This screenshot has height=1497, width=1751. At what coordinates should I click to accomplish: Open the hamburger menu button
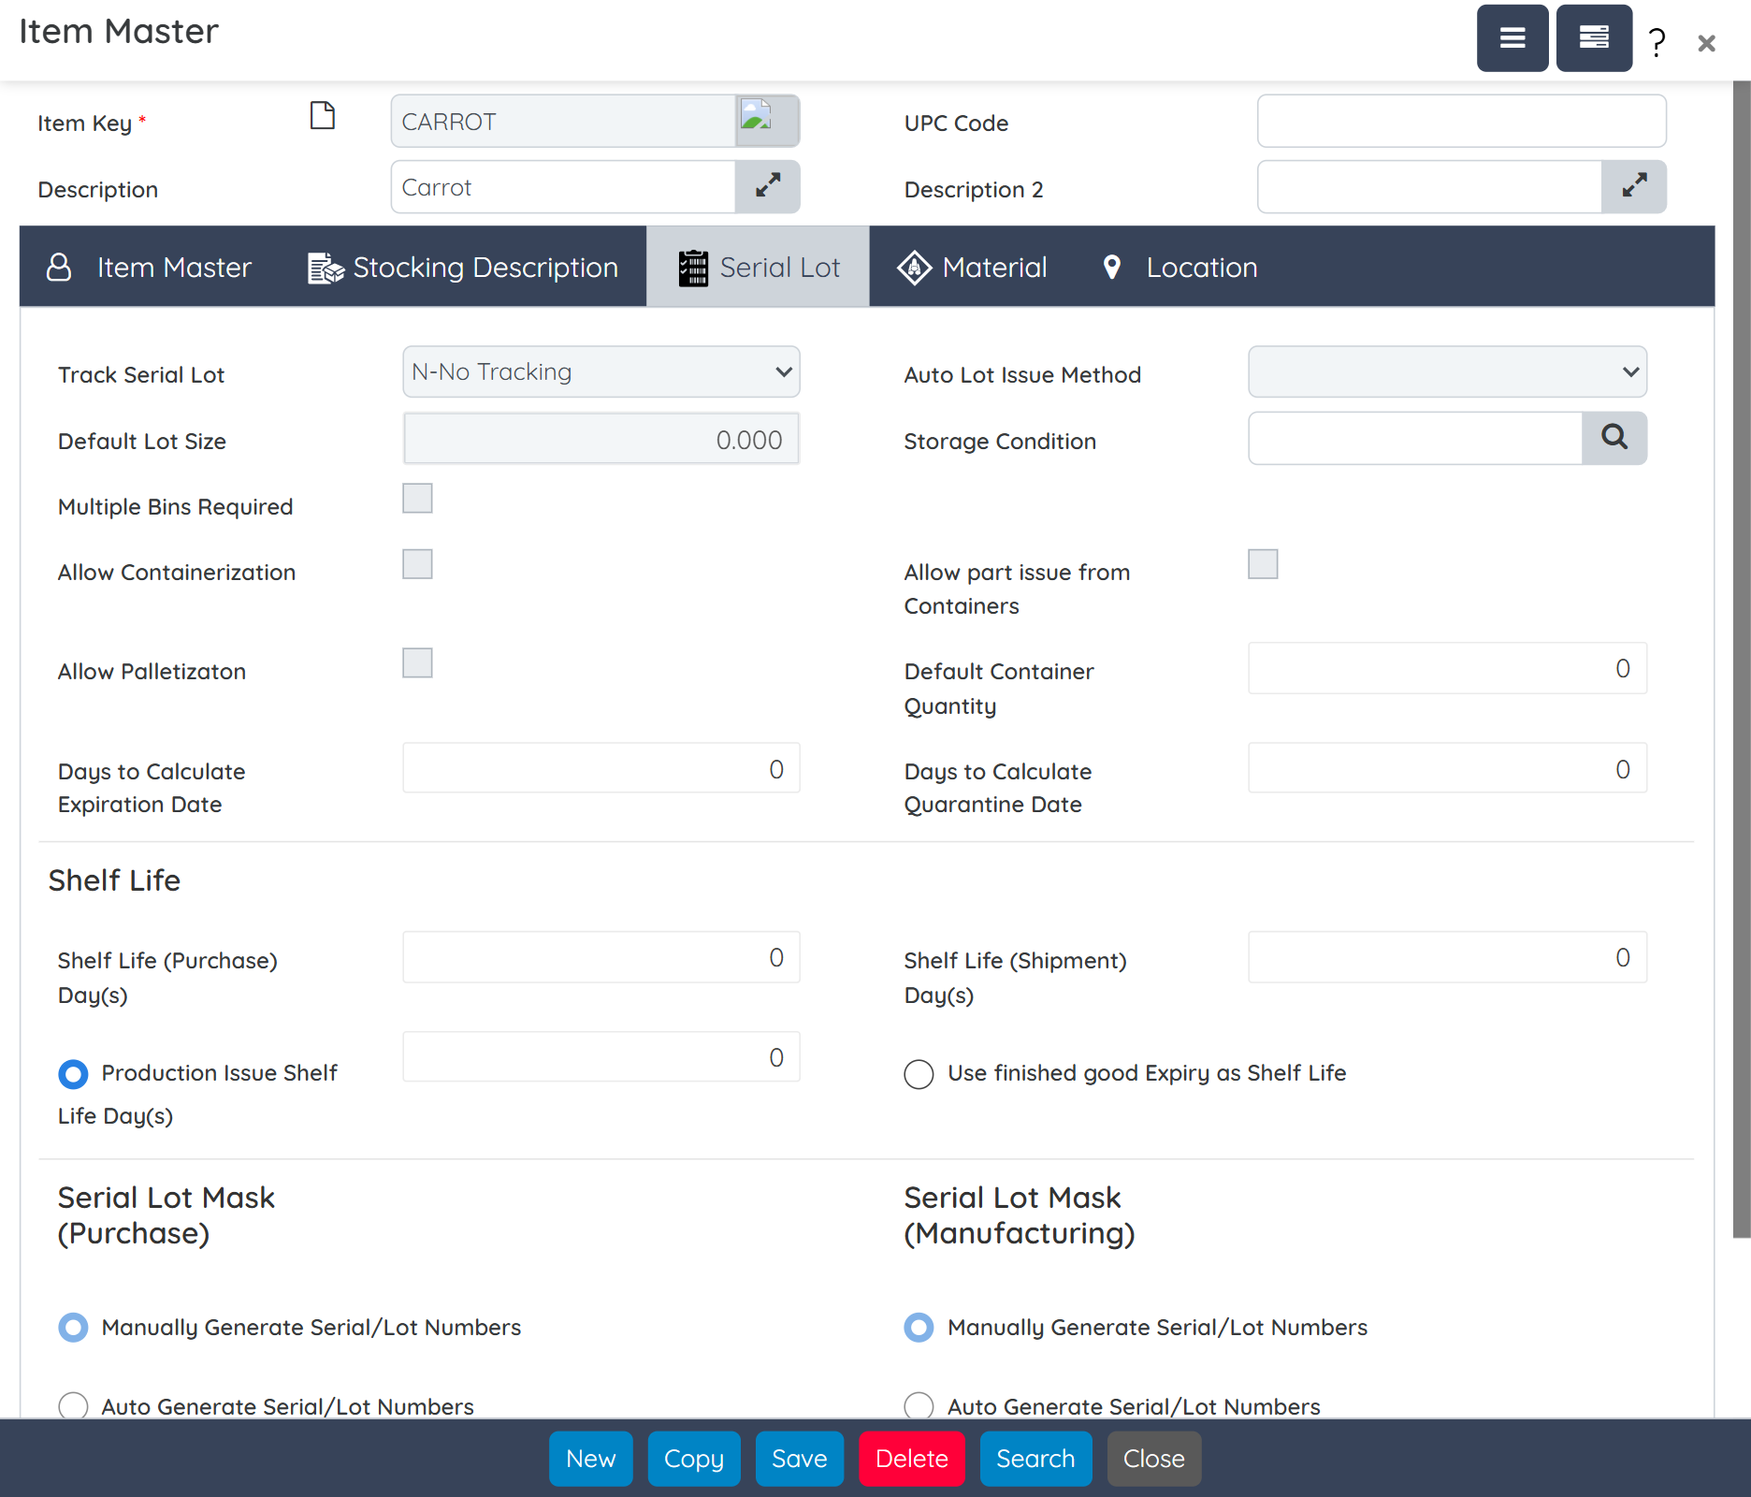tap(1512, 38)
